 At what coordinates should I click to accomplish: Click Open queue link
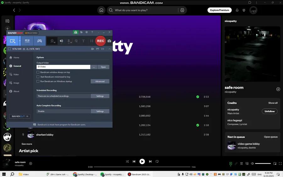271,137
